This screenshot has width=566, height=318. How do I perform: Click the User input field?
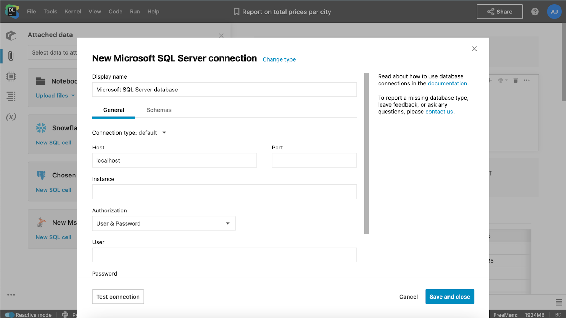tap(224, 255)
